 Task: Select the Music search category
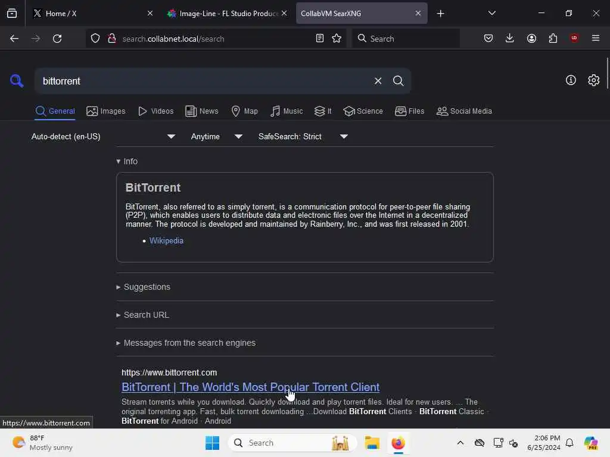click(x=287, y=111)
